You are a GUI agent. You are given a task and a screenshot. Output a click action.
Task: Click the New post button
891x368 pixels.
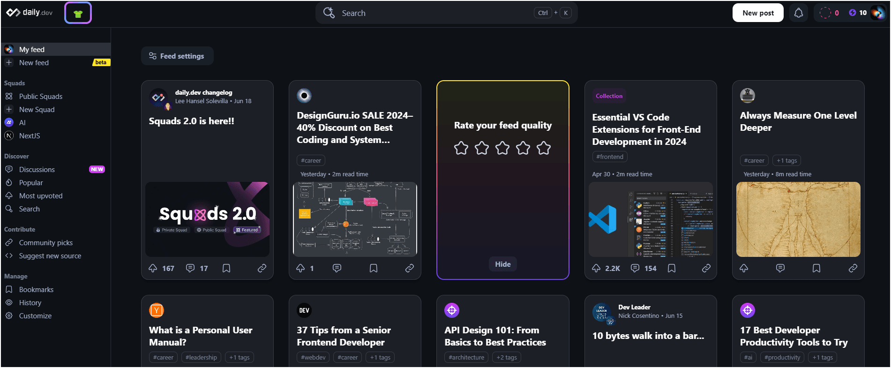[758, 13]
